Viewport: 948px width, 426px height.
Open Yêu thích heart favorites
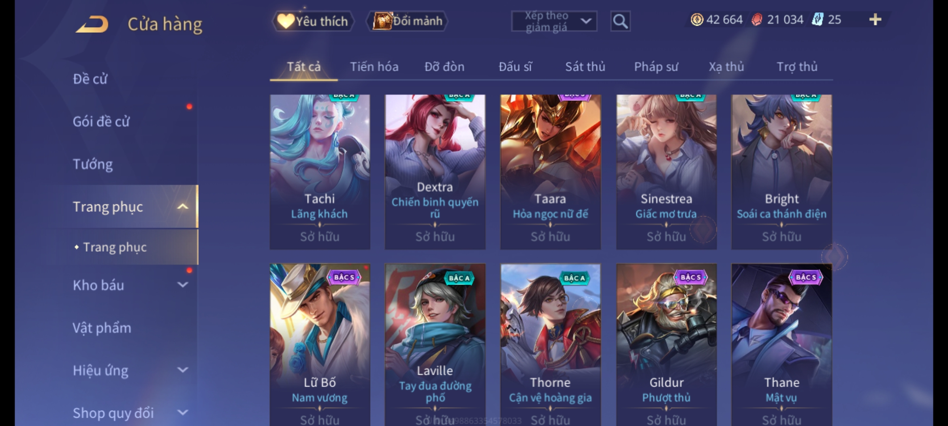(313, 21)
